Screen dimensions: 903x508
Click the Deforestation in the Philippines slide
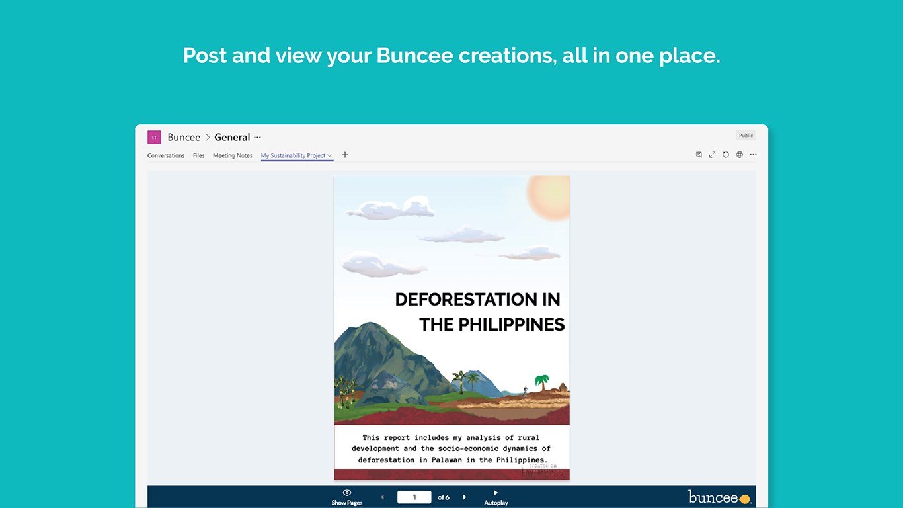[452, 328]
